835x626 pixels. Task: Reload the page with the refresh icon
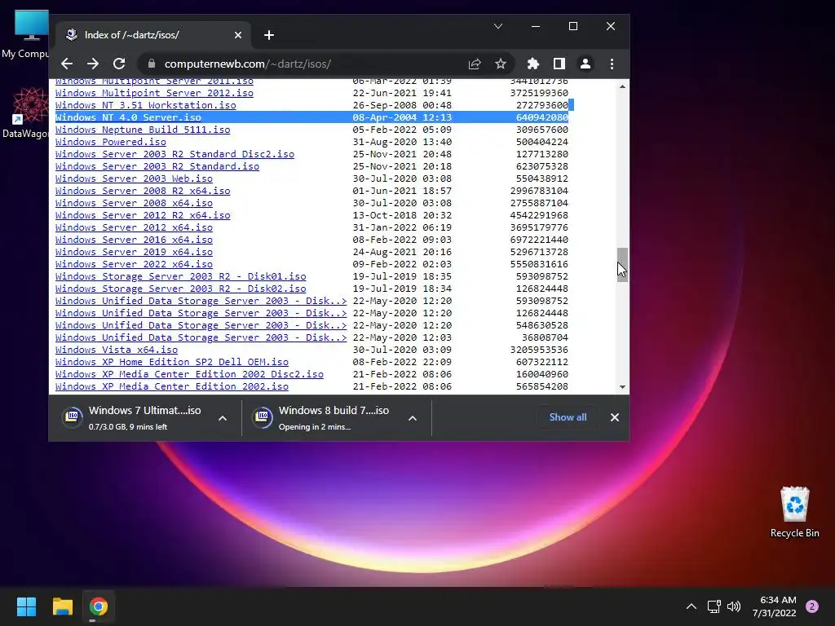119,64
